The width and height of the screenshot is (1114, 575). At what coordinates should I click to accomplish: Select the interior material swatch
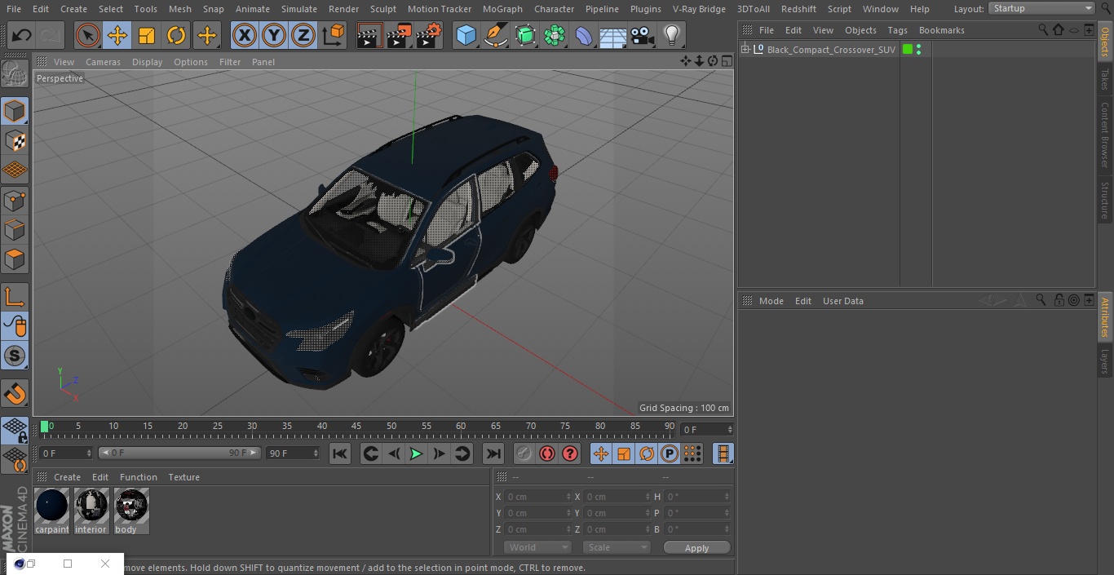[91, 511]
